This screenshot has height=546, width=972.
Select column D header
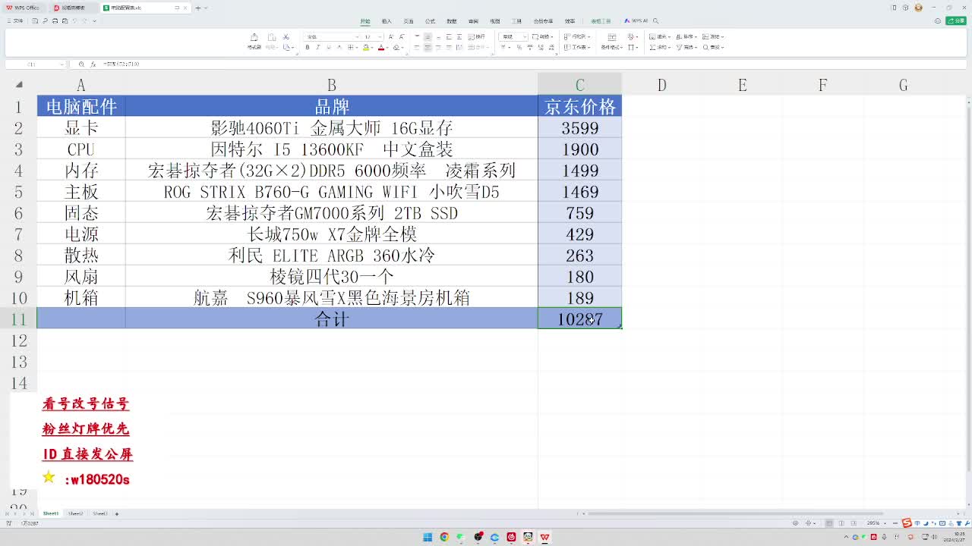(661, 85)
